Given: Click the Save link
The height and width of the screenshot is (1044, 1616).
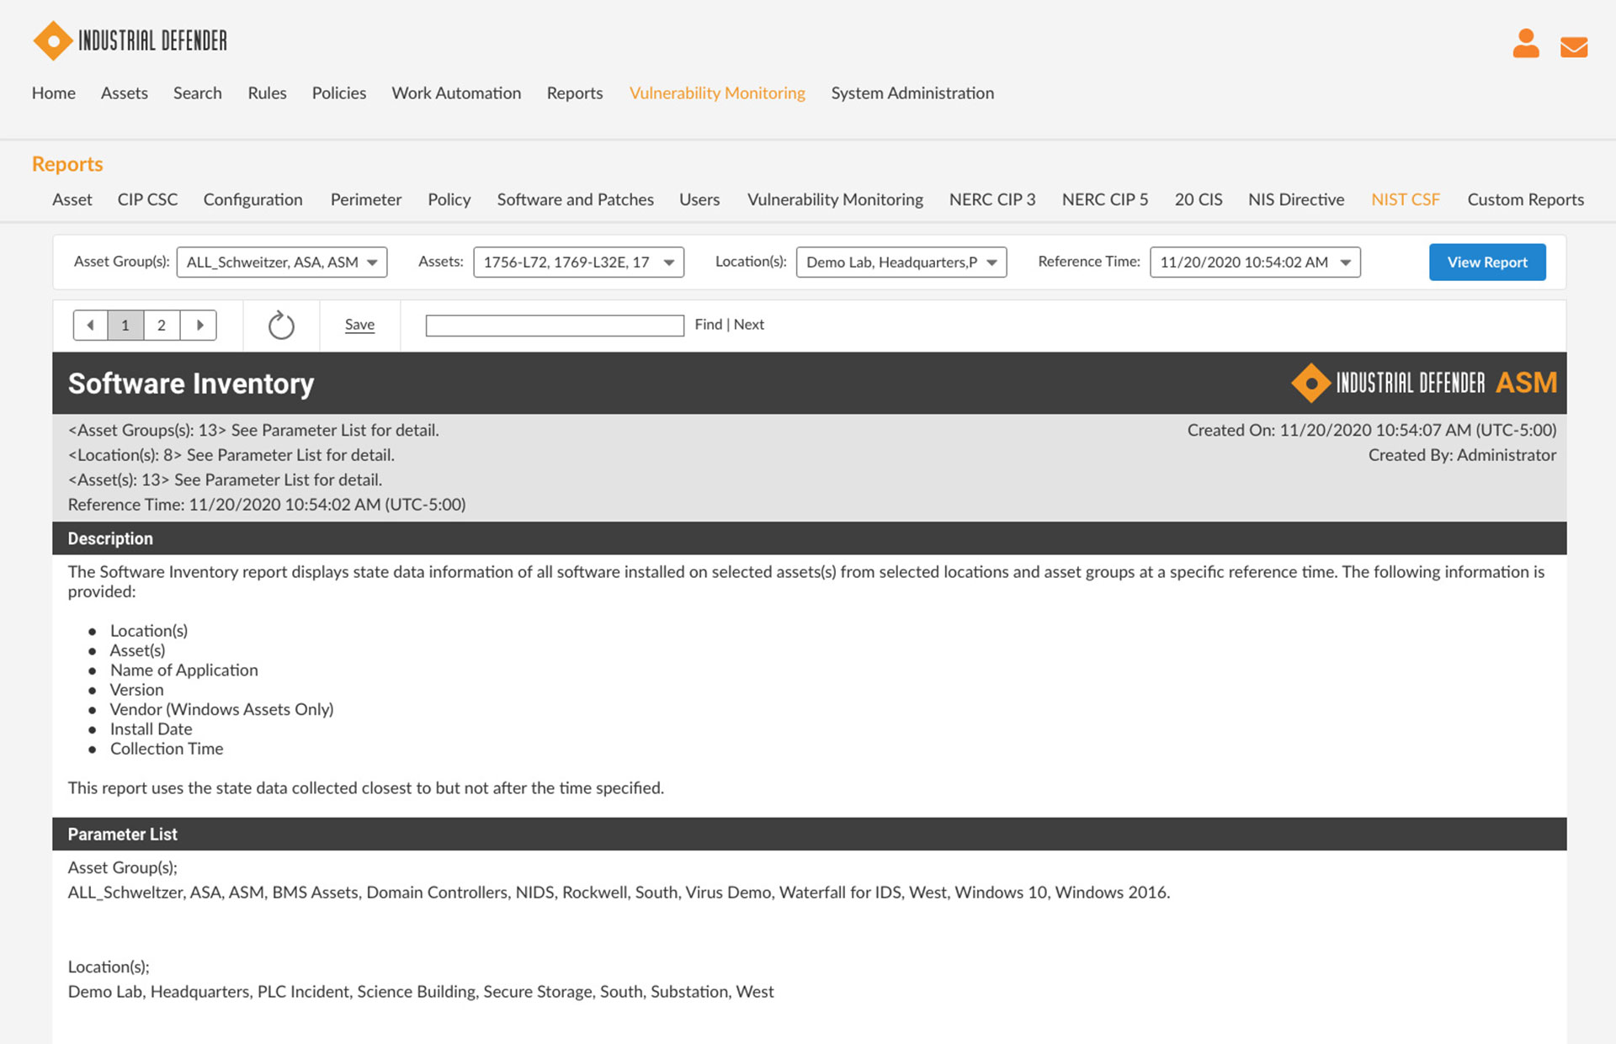Looking at the screenshot, I should coord(359,325).
